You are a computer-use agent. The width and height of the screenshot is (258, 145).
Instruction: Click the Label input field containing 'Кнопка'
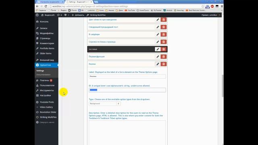point(127,77)
